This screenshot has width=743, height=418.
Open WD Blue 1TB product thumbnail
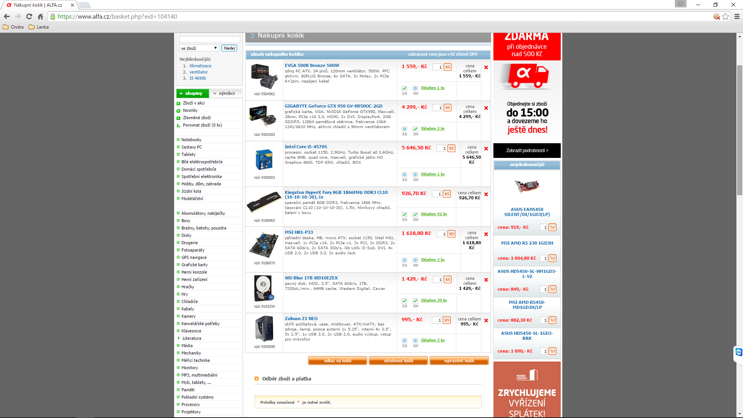pyautogui.click(x=264, y=289)
